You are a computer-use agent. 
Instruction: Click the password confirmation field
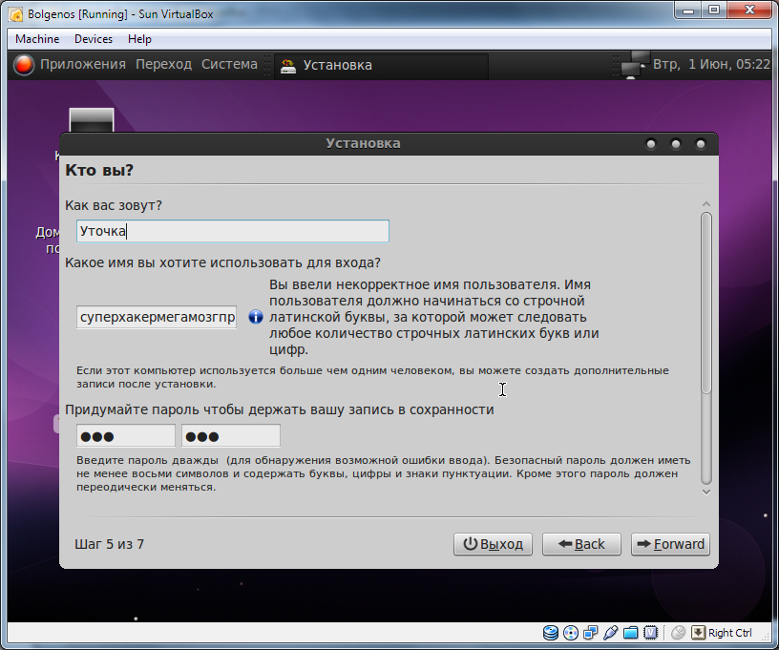pos(230,436)
